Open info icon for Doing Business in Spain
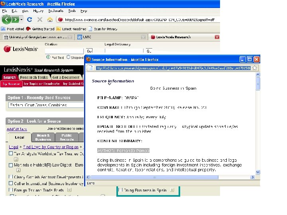Screen dimensions: 287x215 coord(172,190)
